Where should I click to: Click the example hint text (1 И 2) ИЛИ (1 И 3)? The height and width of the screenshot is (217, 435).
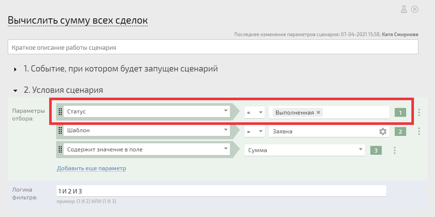(96, 201)
